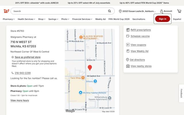Expand the Pharmacy menu

point(9,19)
